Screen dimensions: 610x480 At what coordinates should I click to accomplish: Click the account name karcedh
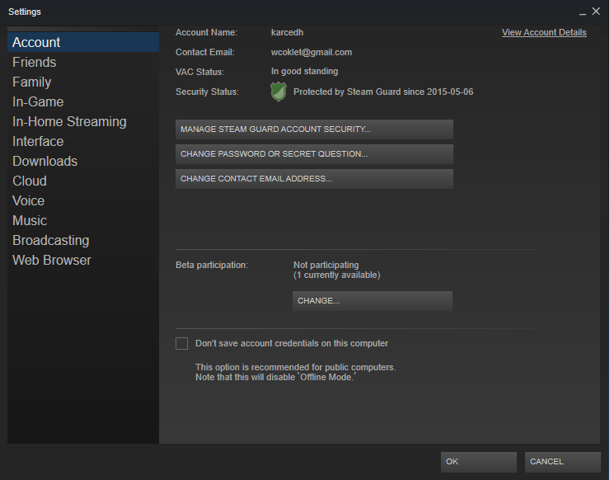pyautogui.click(x=287, y=33)
